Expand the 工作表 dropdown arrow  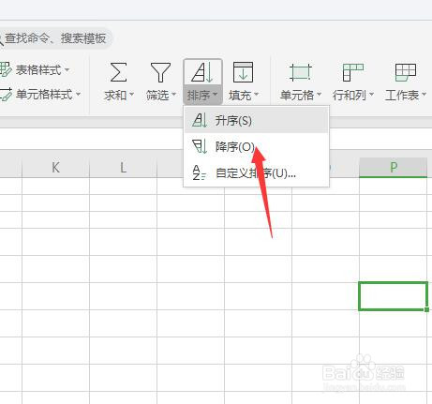424,94
